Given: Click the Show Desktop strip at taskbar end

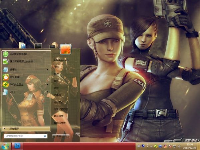Looking at the screenshot, I should pos(199,146).
